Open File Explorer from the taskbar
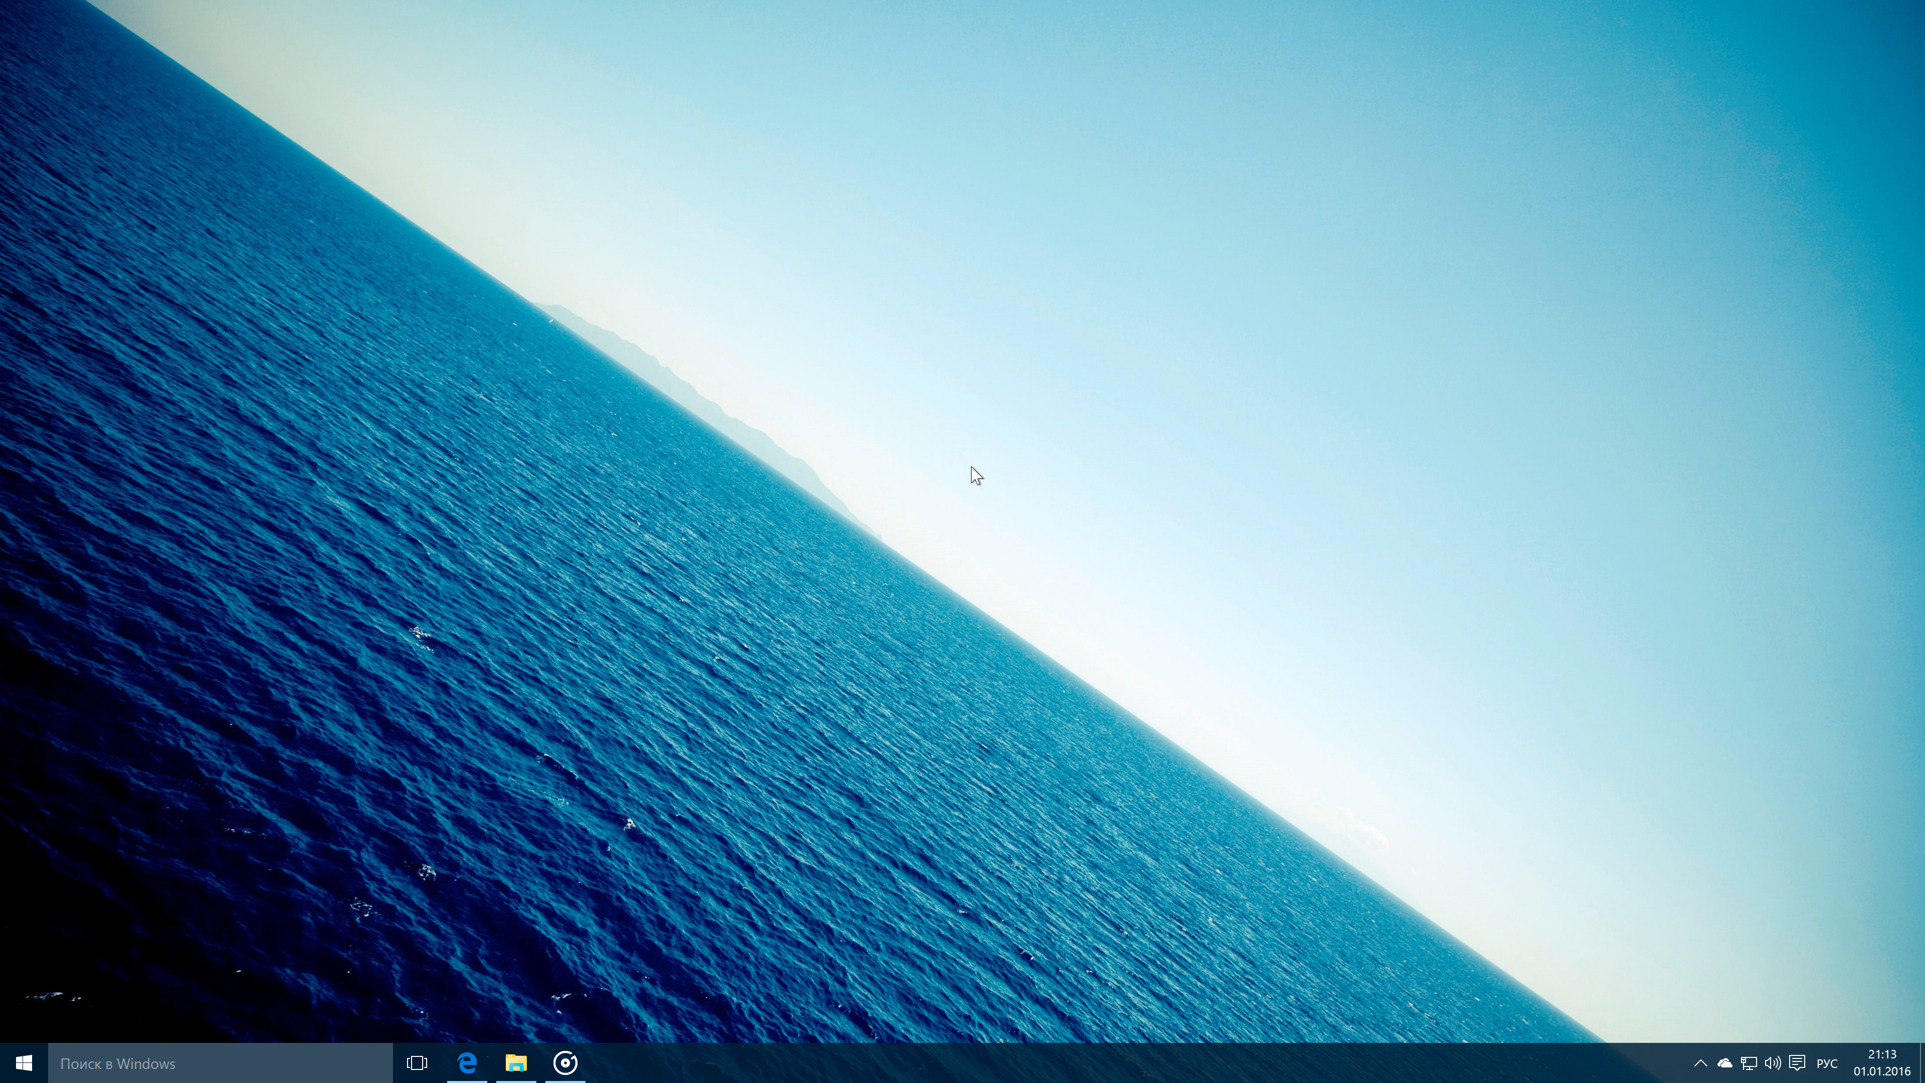 click(516, 1063)
